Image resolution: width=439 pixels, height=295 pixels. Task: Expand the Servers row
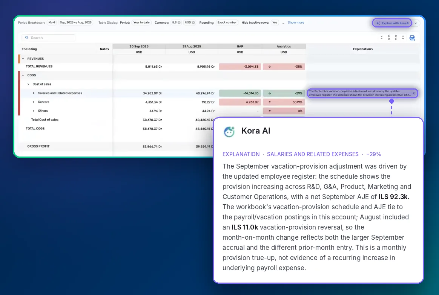tap(34, 102)
